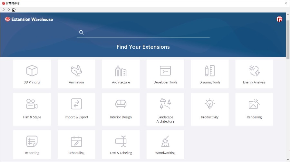
Task: Click the Developer Tools label
Action: [165, 82]
